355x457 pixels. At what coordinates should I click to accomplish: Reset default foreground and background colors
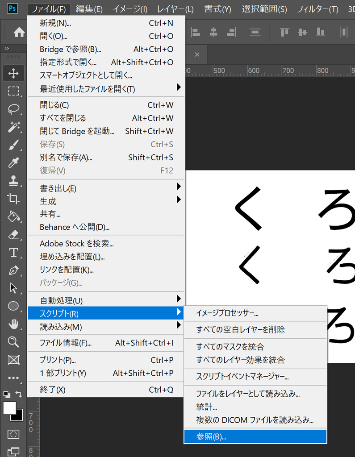(7, 395)
